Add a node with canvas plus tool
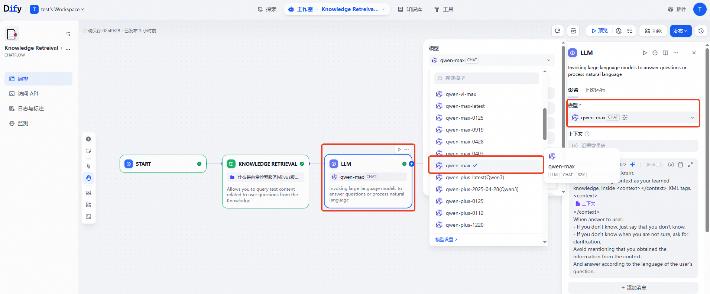 tap(88, 139)
